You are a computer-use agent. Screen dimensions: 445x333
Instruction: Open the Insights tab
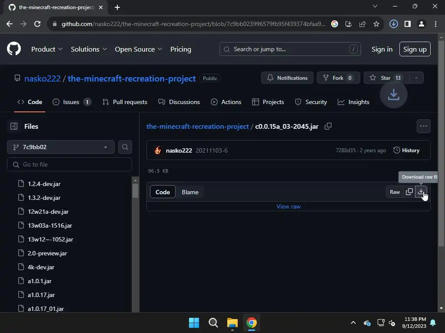[x=354, y=102]
